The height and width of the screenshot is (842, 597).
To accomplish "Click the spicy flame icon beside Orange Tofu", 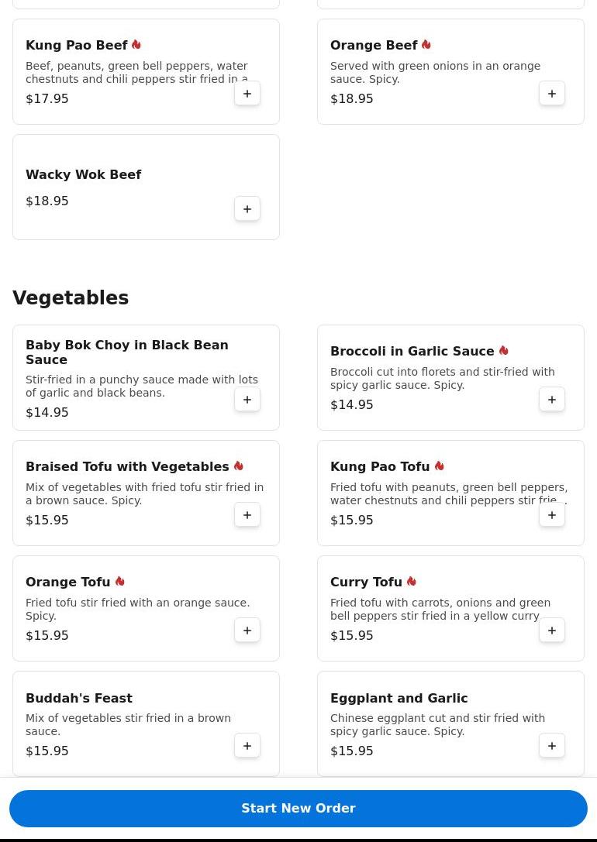I will (120, 582).
